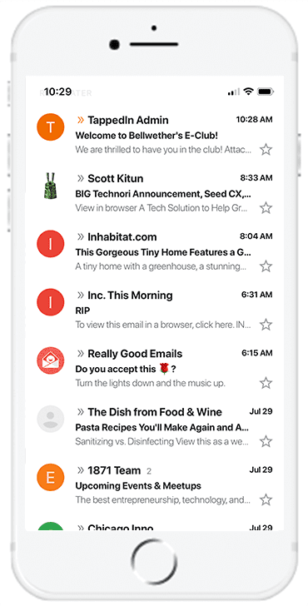This screenshot has height=606, width=308.
Task: Star the Inhabitat.com email
Action: [266, 266]
